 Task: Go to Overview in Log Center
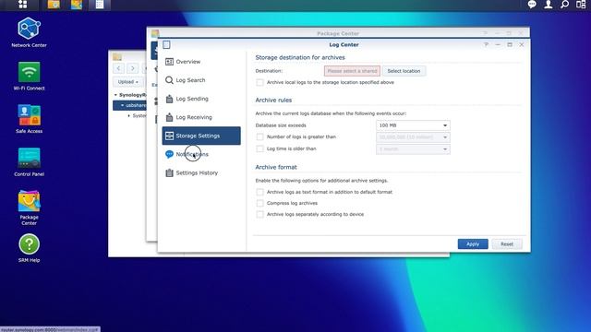pyautogui.click(x=201, y=62)
